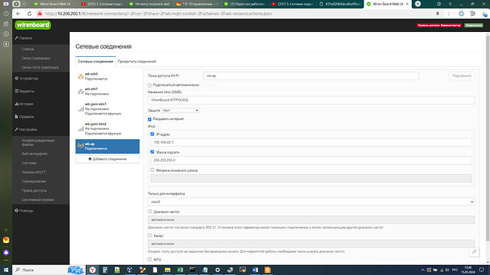Select the wb-eth0 connection
Viewport: 490px width, 275px height.
tap(107, 76)
